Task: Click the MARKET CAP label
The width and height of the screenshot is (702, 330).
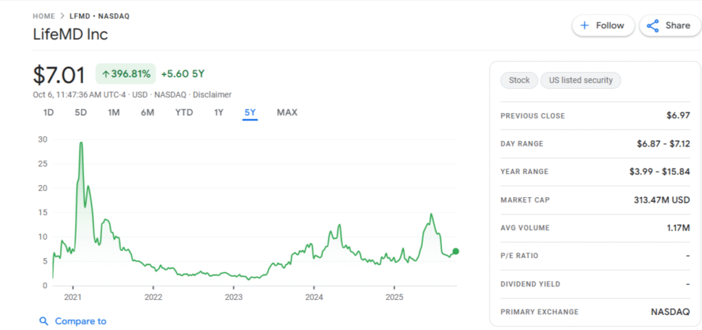Action: tap(525, 200)
